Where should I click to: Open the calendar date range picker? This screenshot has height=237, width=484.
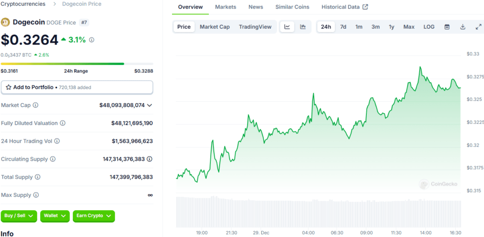tap(447, 27)
